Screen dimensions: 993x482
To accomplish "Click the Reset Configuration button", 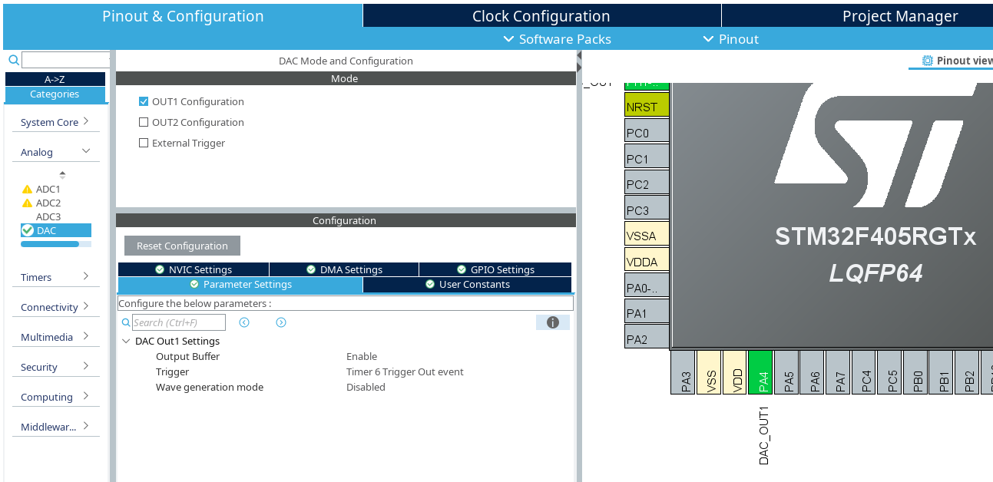I will (x=182, y=246).
